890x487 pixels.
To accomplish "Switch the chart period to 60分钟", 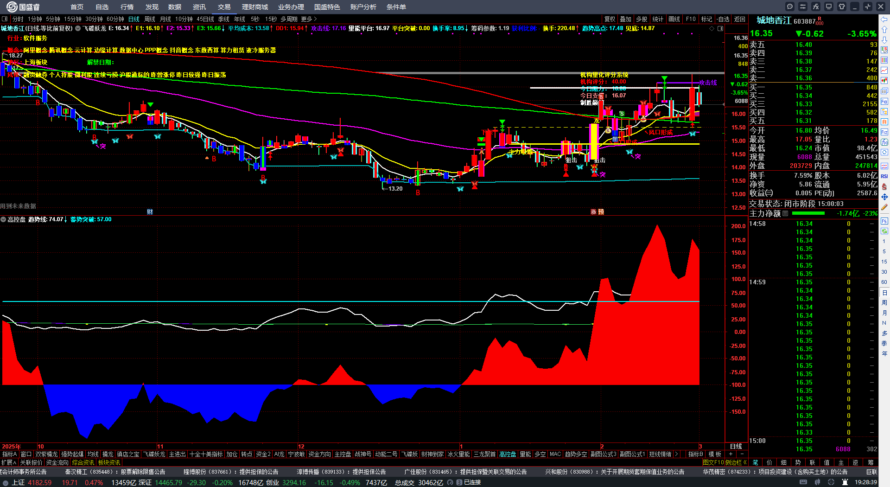I will [115, 19].
